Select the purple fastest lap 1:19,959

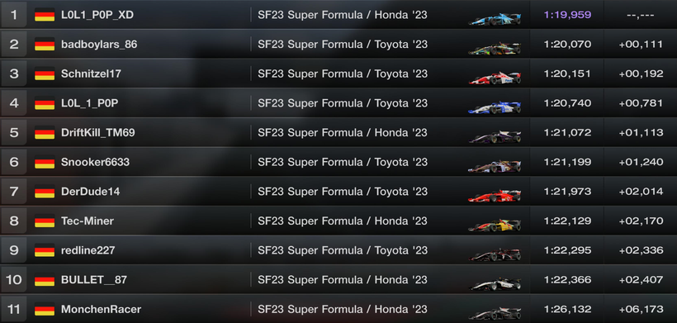coord(567,15)
